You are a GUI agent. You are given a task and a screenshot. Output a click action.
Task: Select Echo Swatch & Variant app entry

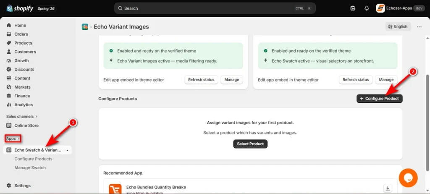37,150
